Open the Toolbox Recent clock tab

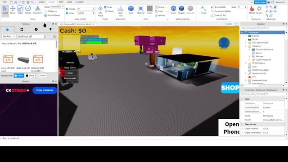(36, 29)
